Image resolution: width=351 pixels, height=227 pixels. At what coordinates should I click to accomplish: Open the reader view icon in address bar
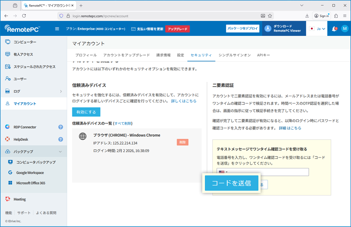pyautogui.click(x=263, y=16)
